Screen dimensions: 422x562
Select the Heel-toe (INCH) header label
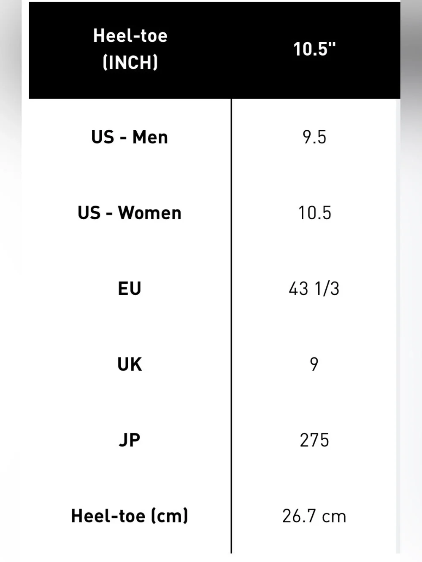[130, 49]
